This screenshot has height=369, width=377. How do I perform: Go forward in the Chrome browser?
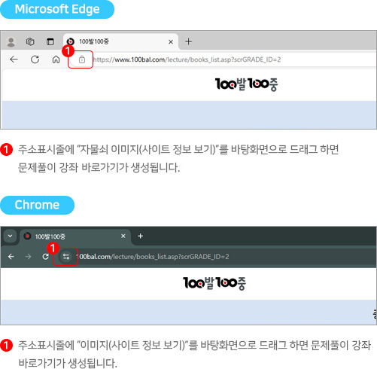pyautogui.click(x=29, y=257)
